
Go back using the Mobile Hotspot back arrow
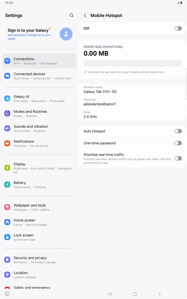pyautogui.click(x=85, y=15)
